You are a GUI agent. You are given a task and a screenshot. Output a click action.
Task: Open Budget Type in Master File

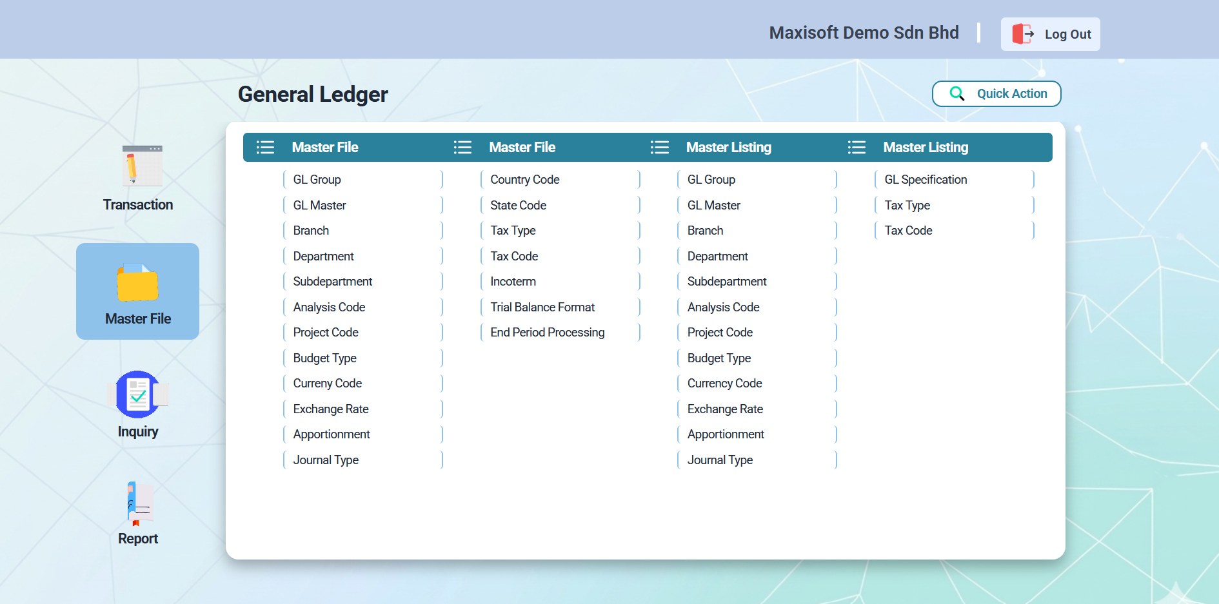pos(363,358)
